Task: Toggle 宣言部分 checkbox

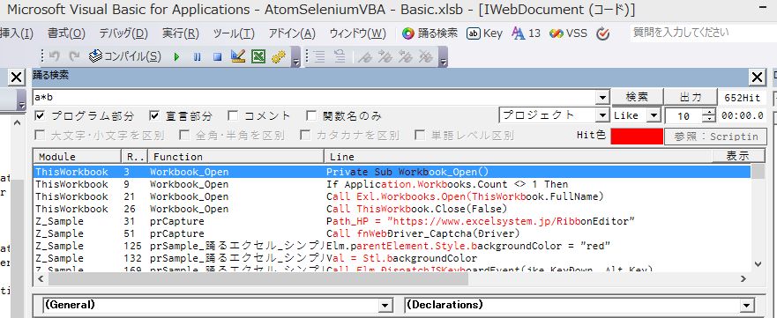Action: (154, 116)
